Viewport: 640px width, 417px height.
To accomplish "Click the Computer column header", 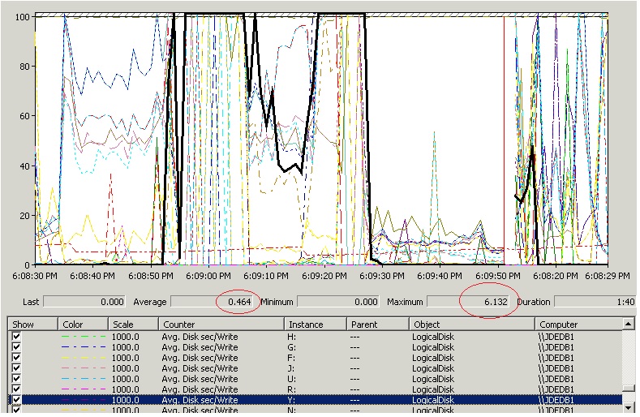I will point(578,325).
